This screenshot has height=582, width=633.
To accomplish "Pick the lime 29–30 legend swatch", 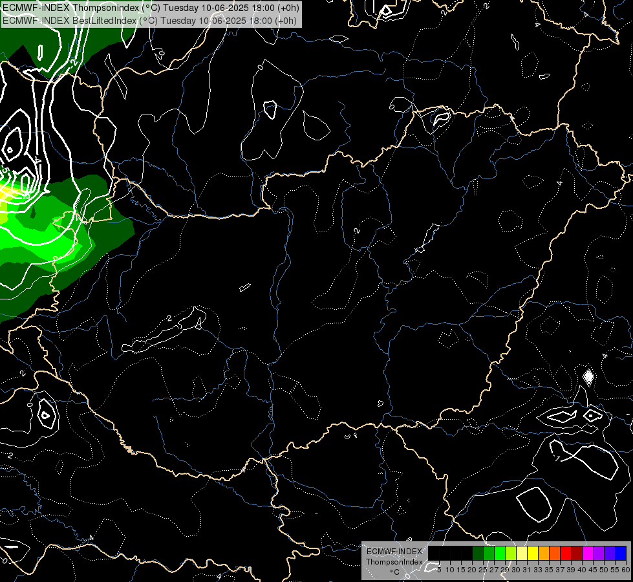I will (x=511, y=553).
